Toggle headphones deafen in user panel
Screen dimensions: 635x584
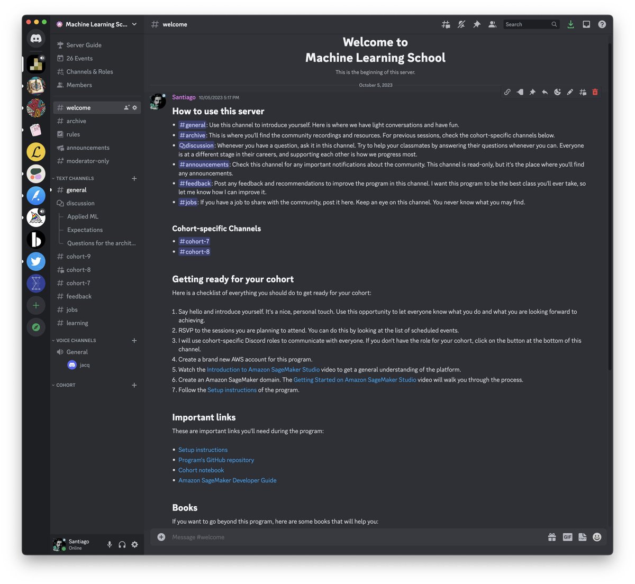(x=122, y=544)
